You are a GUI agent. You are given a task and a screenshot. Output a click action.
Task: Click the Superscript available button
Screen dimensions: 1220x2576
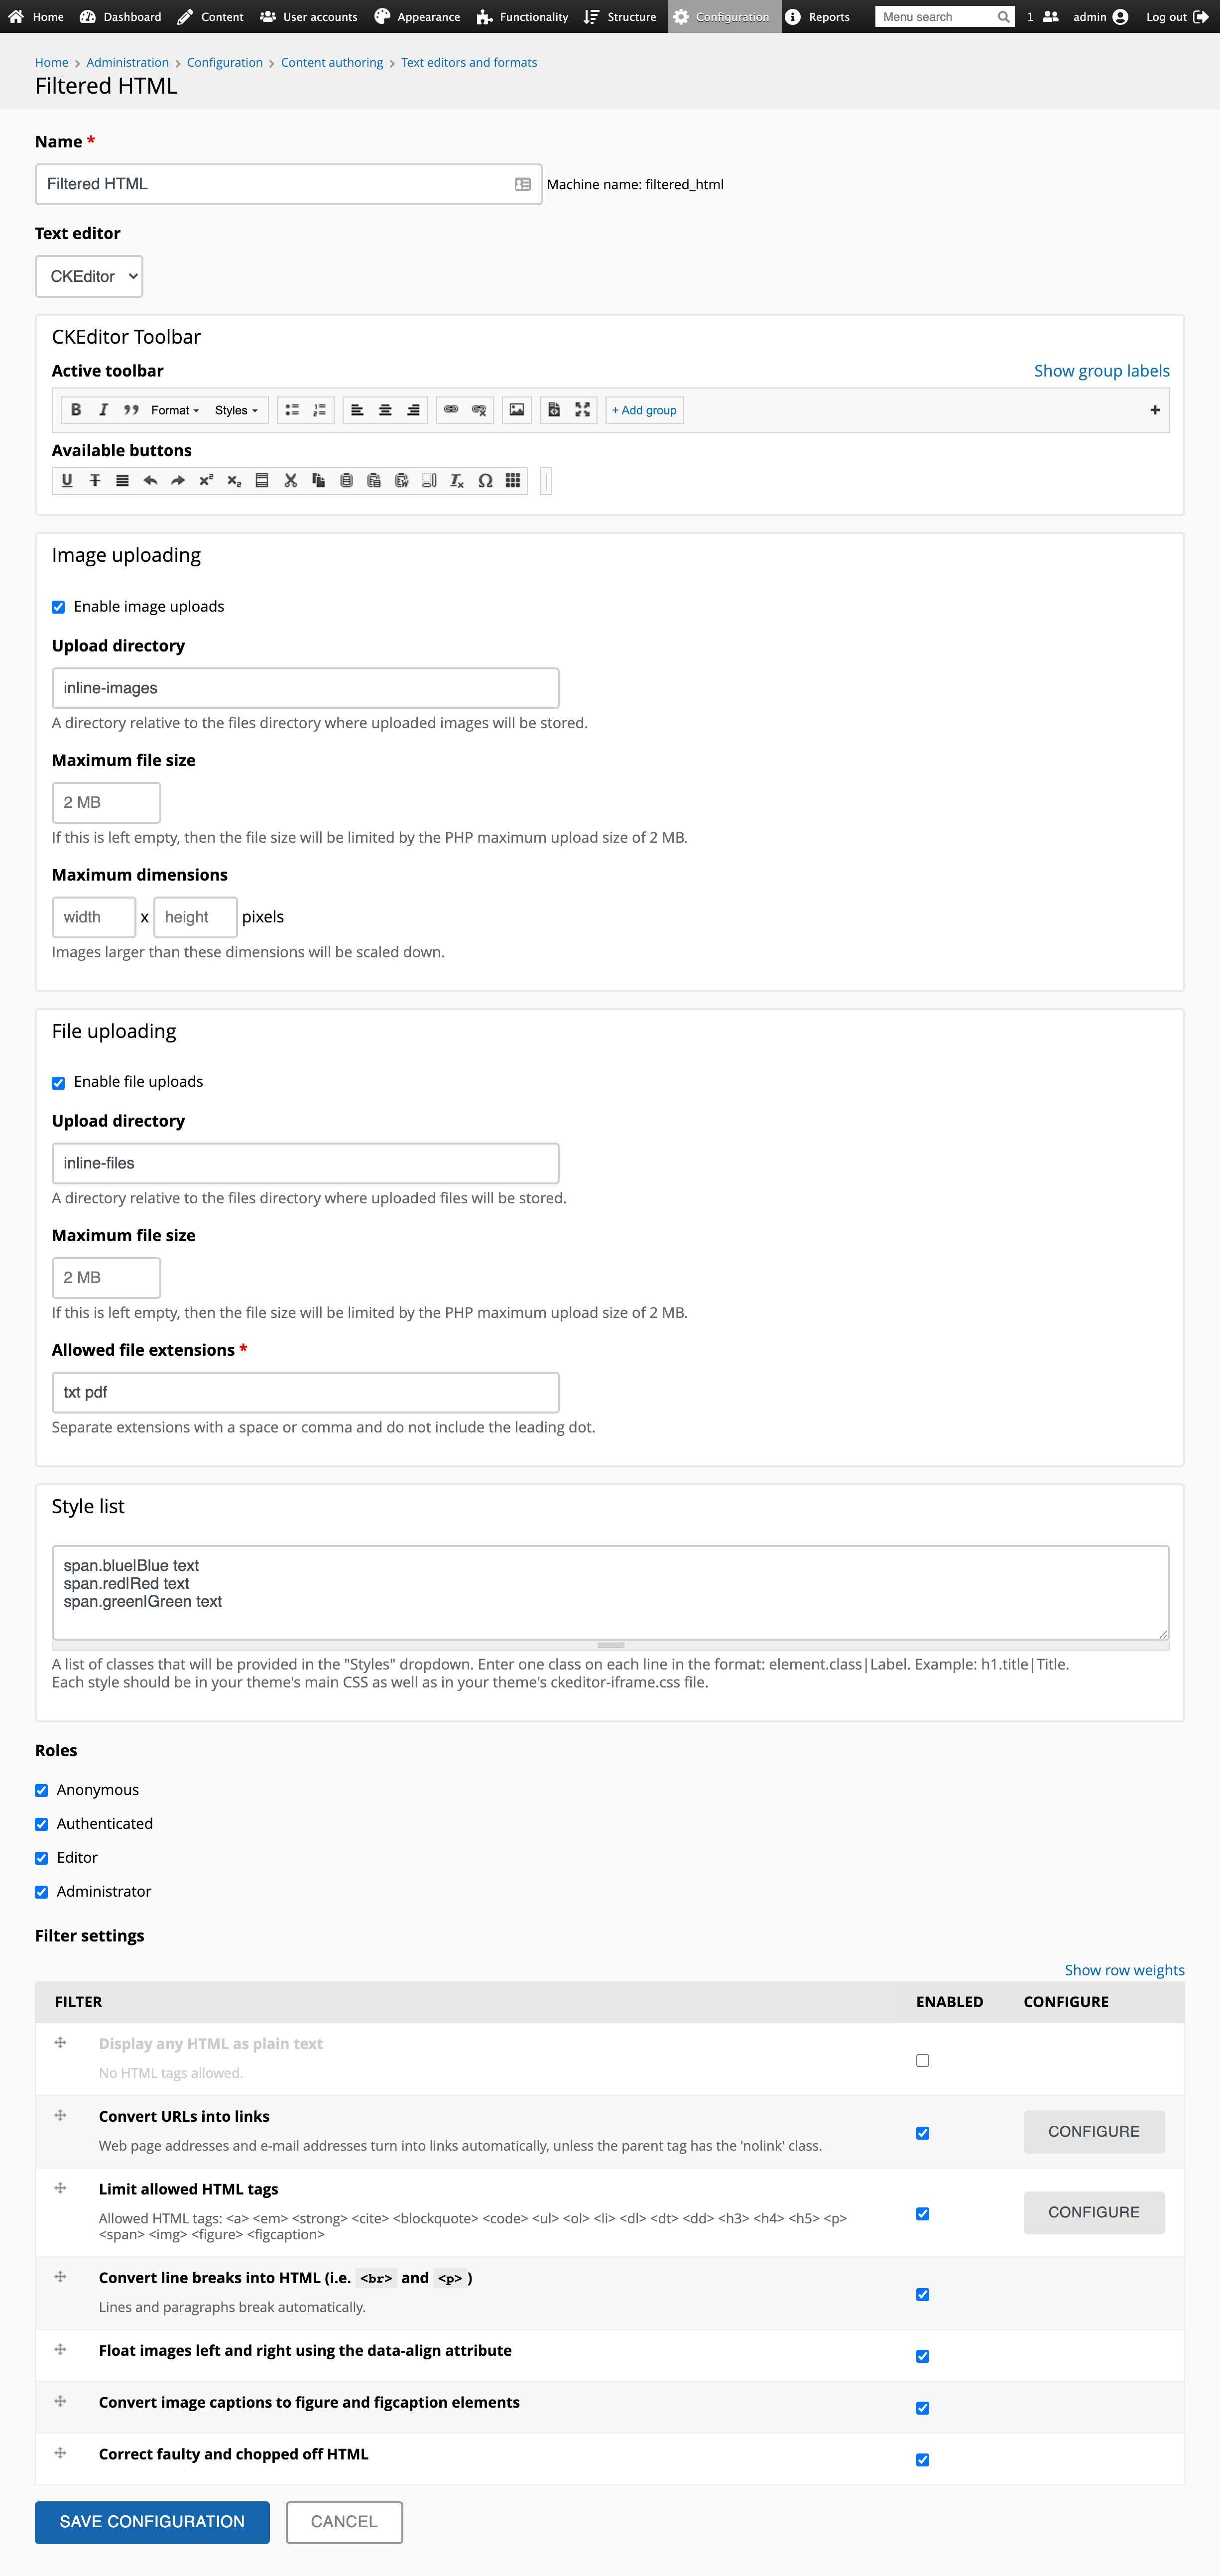[x=206, y=480]
